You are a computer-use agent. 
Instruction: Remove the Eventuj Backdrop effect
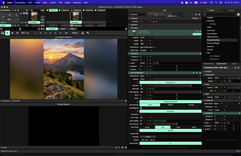[200, 73]
